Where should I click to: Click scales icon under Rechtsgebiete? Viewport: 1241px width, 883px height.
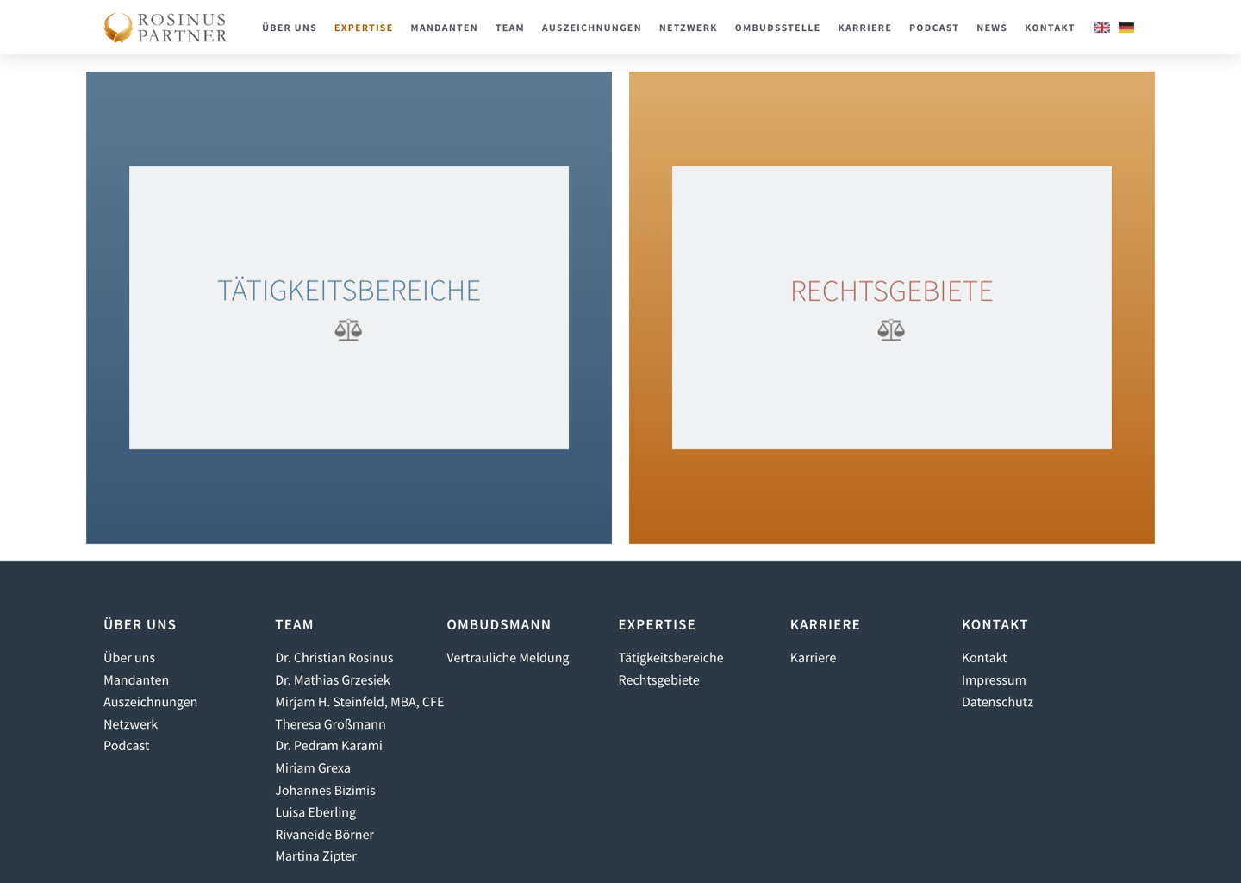(891, 330)
